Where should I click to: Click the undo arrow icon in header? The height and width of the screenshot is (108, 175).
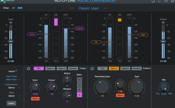pyautogui.click(x=153, y=1)
